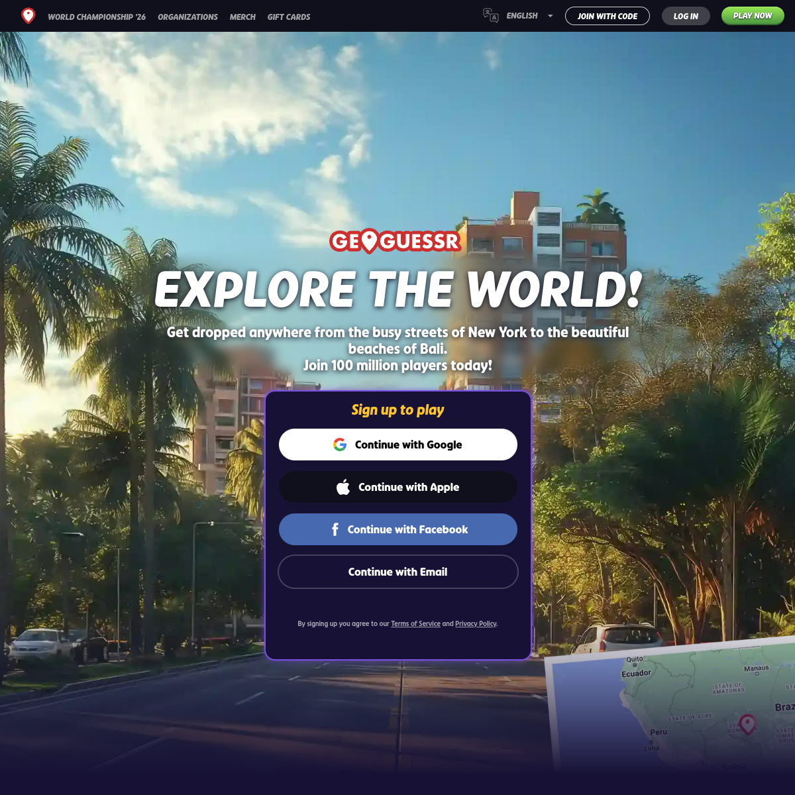This screenshot has width=795, height=795.
Task: Expand the dropdown chevron next to ENGLISH
Action: pyautogui.click(x=550, y=15)
